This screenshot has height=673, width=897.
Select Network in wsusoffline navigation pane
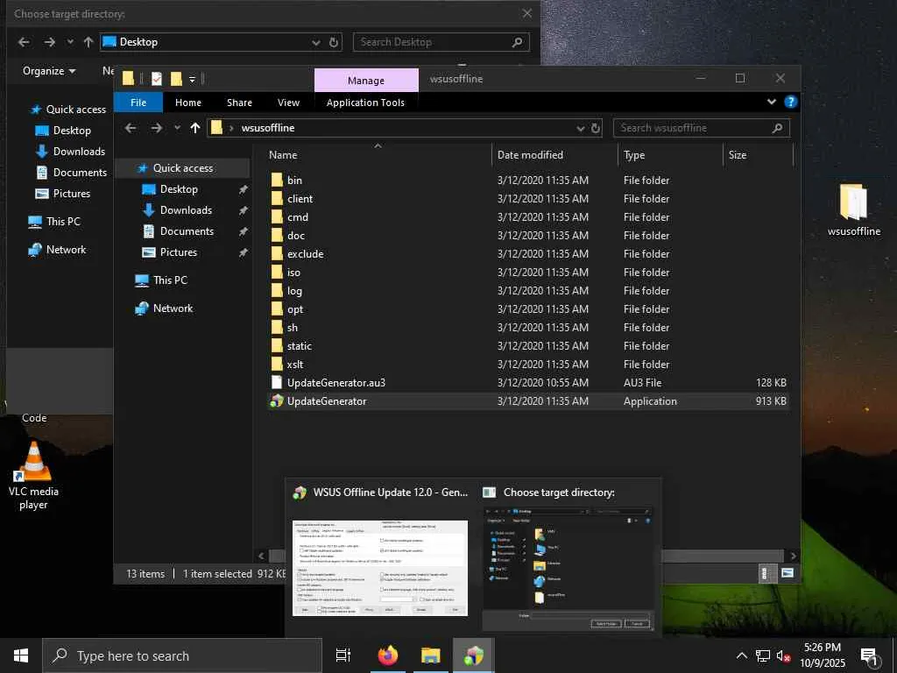(x=173, y=308)
